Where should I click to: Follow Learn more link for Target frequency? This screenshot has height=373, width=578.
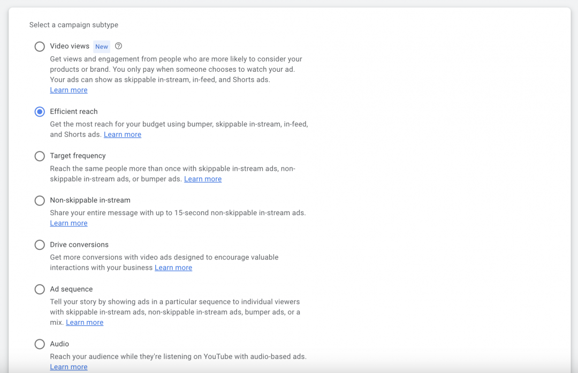point(203,179)
